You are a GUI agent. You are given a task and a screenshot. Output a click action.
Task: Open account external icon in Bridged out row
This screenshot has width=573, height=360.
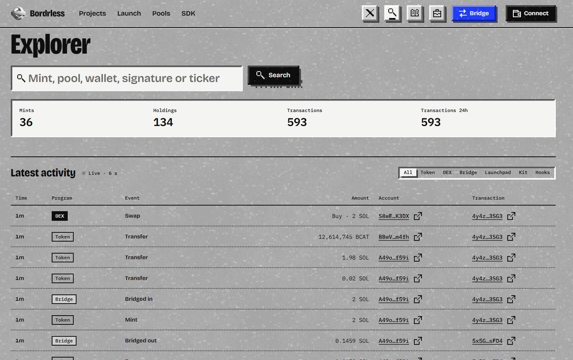[418, 341]
